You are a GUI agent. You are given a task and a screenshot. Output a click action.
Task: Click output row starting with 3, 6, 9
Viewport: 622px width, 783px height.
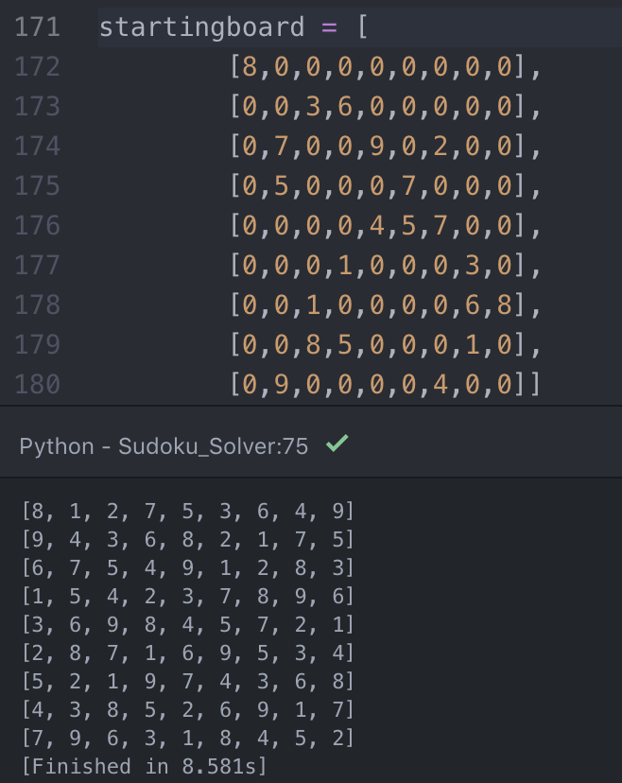(x=188, y=625)
